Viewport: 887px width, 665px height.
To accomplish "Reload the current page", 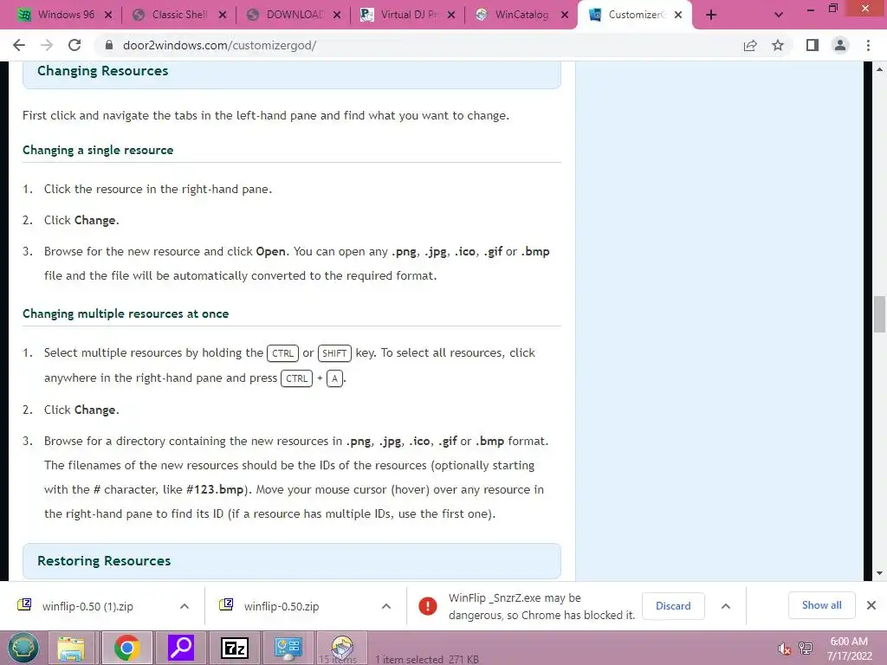I will [74, 45].
